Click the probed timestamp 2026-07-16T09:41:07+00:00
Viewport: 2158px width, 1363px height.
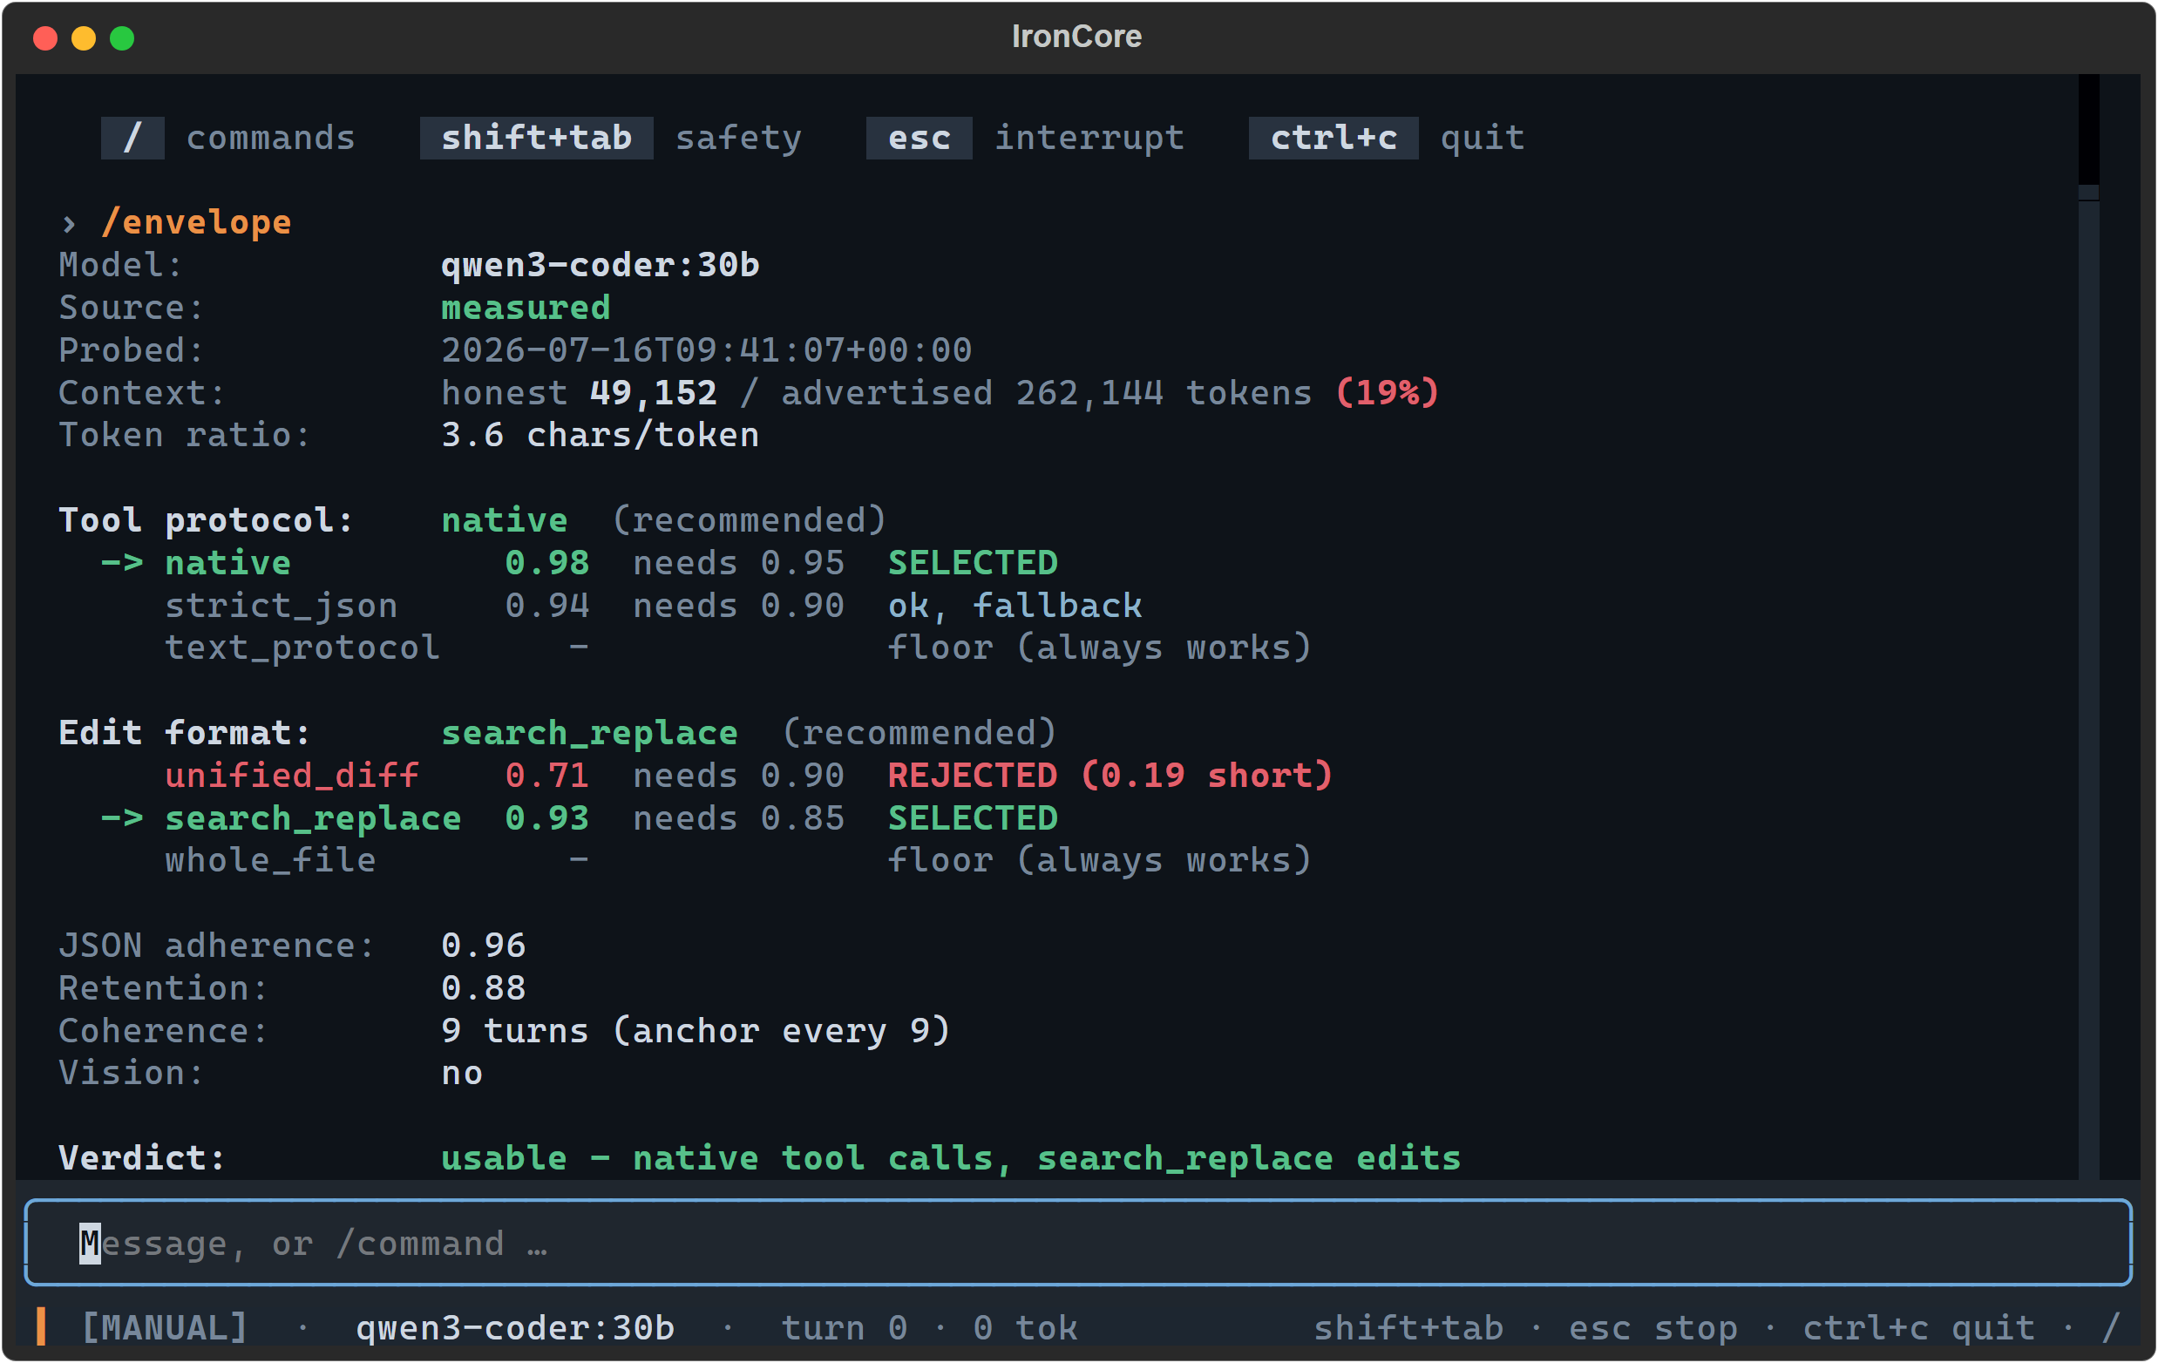click(706, 350)
